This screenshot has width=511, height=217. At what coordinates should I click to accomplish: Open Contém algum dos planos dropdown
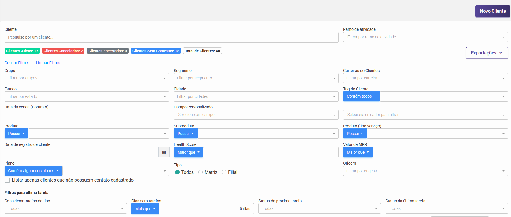coord(33,171)
